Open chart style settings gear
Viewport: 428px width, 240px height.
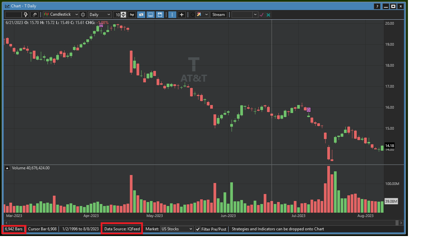[x=83, y=15]
